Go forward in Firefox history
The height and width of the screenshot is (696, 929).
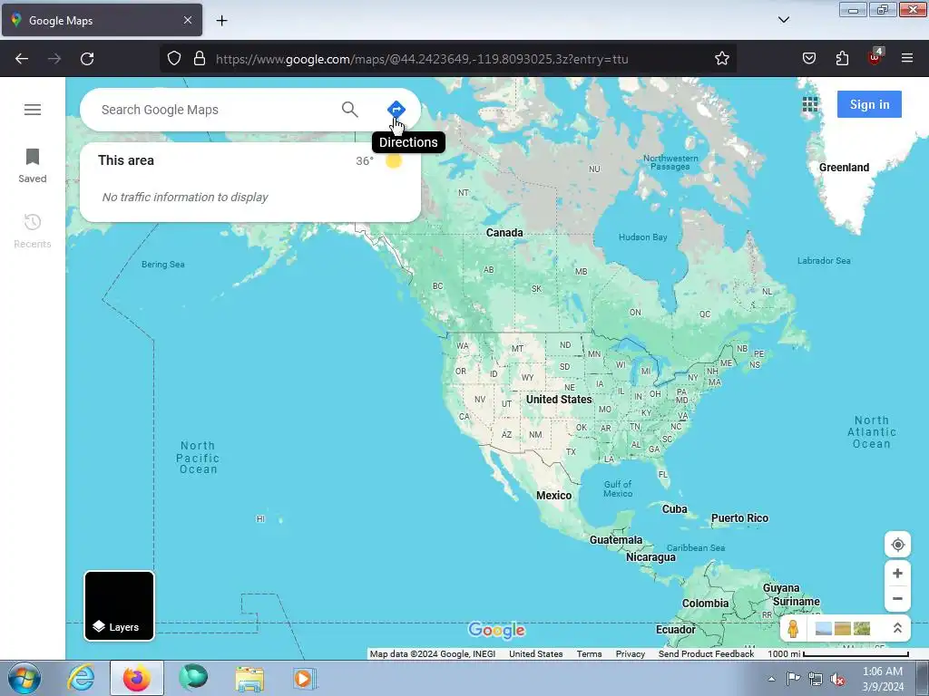[54, 59]
